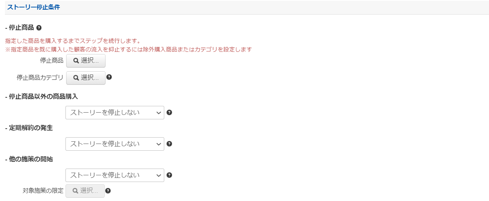Viewport: 489px width, 201px height.
Task: Click help icon next to 停止商品カテゴリ button
Action: pos(109,77)
